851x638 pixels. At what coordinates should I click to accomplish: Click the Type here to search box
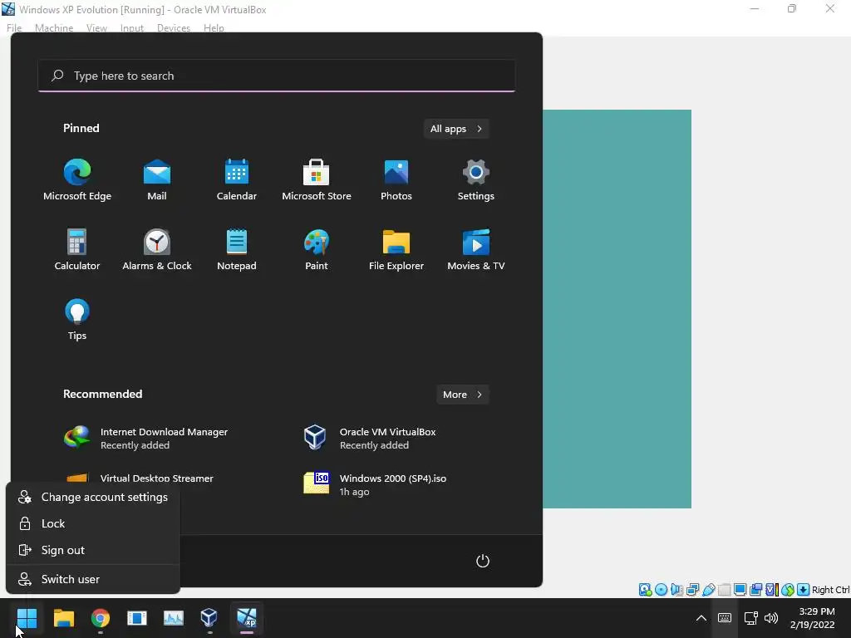pos(277,76)
